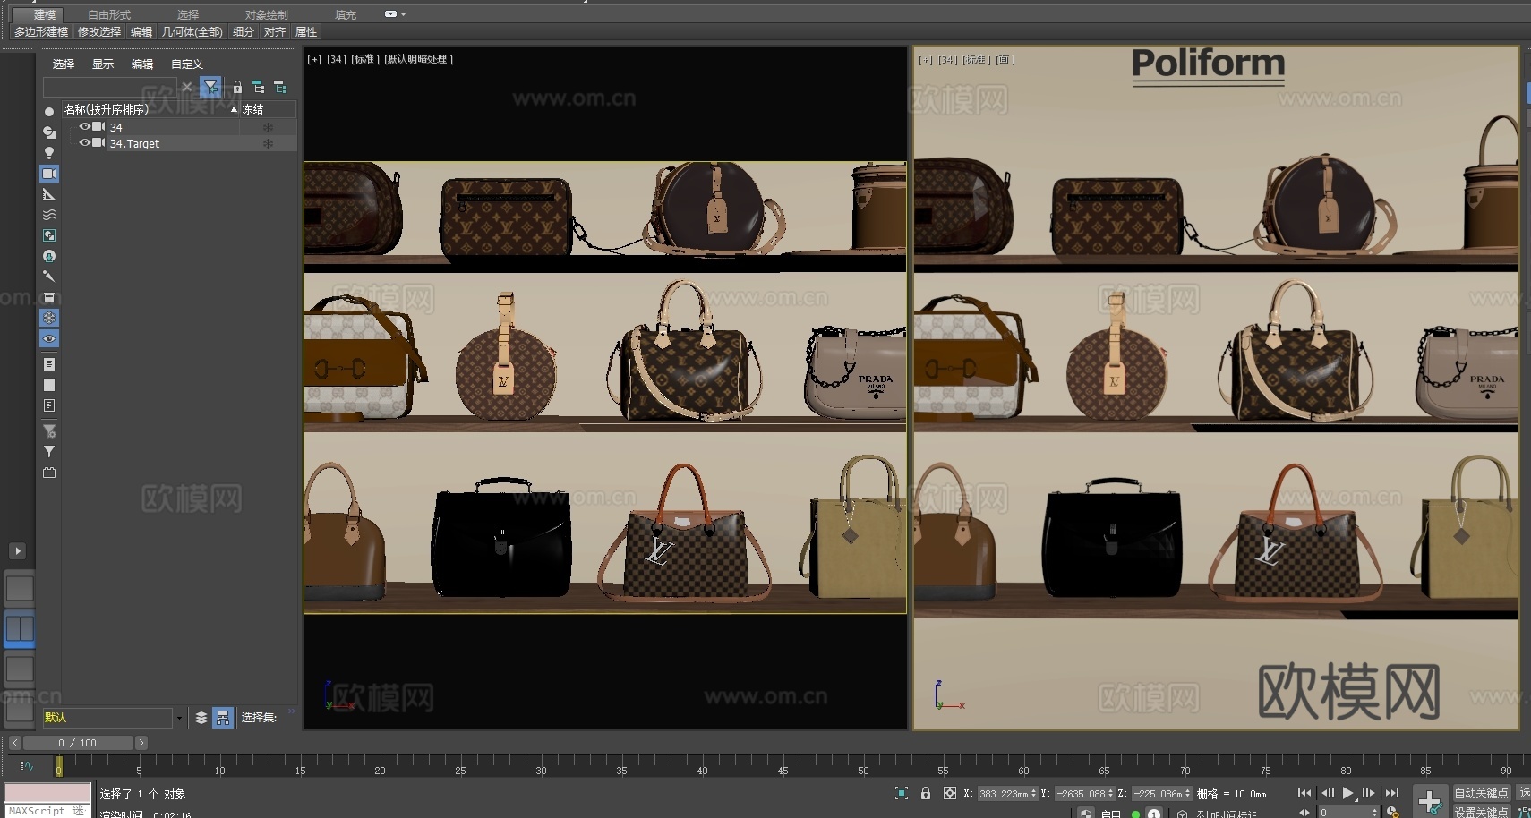Screen dimensions: 1531x818
Task: Expand the viewport layout tab flyout arrow
Action: [x=18, y=551]
